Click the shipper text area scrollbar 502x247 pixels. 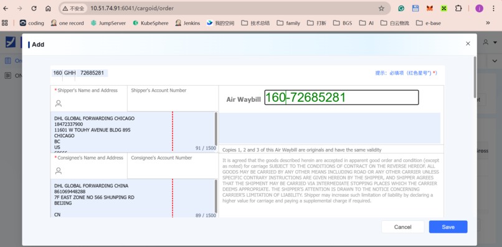[x=216, y=129]
